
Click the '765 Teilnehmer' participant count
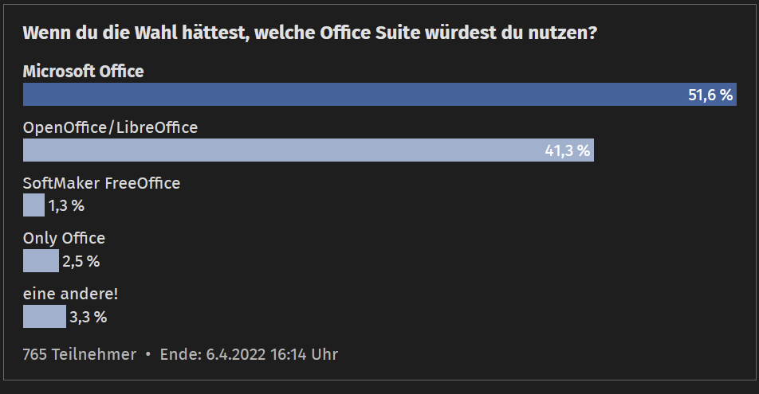click(79, 354)
